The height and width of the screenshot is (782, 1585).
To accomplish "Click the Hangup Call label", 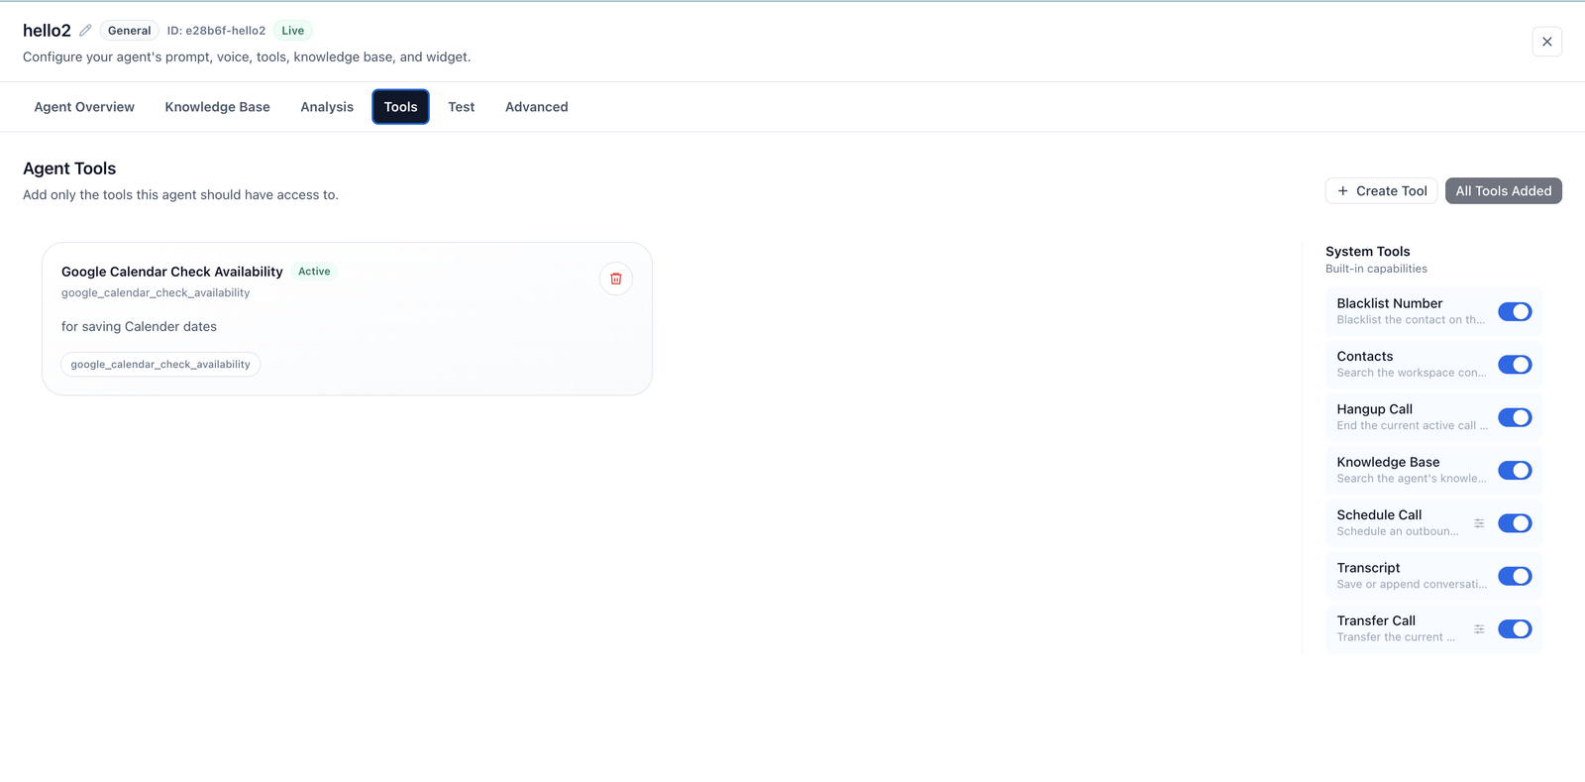I will pyautogui.click(x=1375, y=409).
